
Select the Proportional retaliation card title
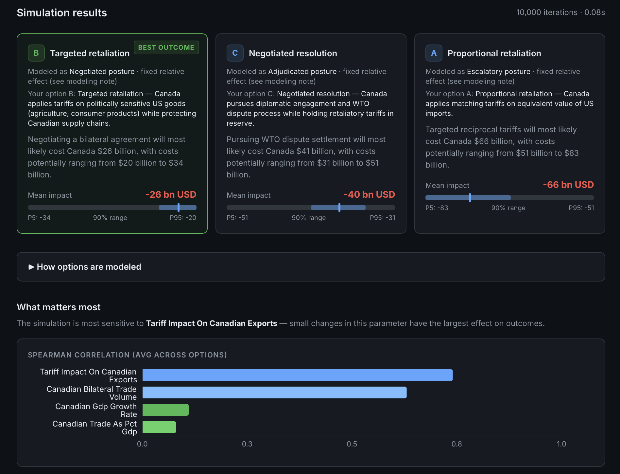pos(494,53)
